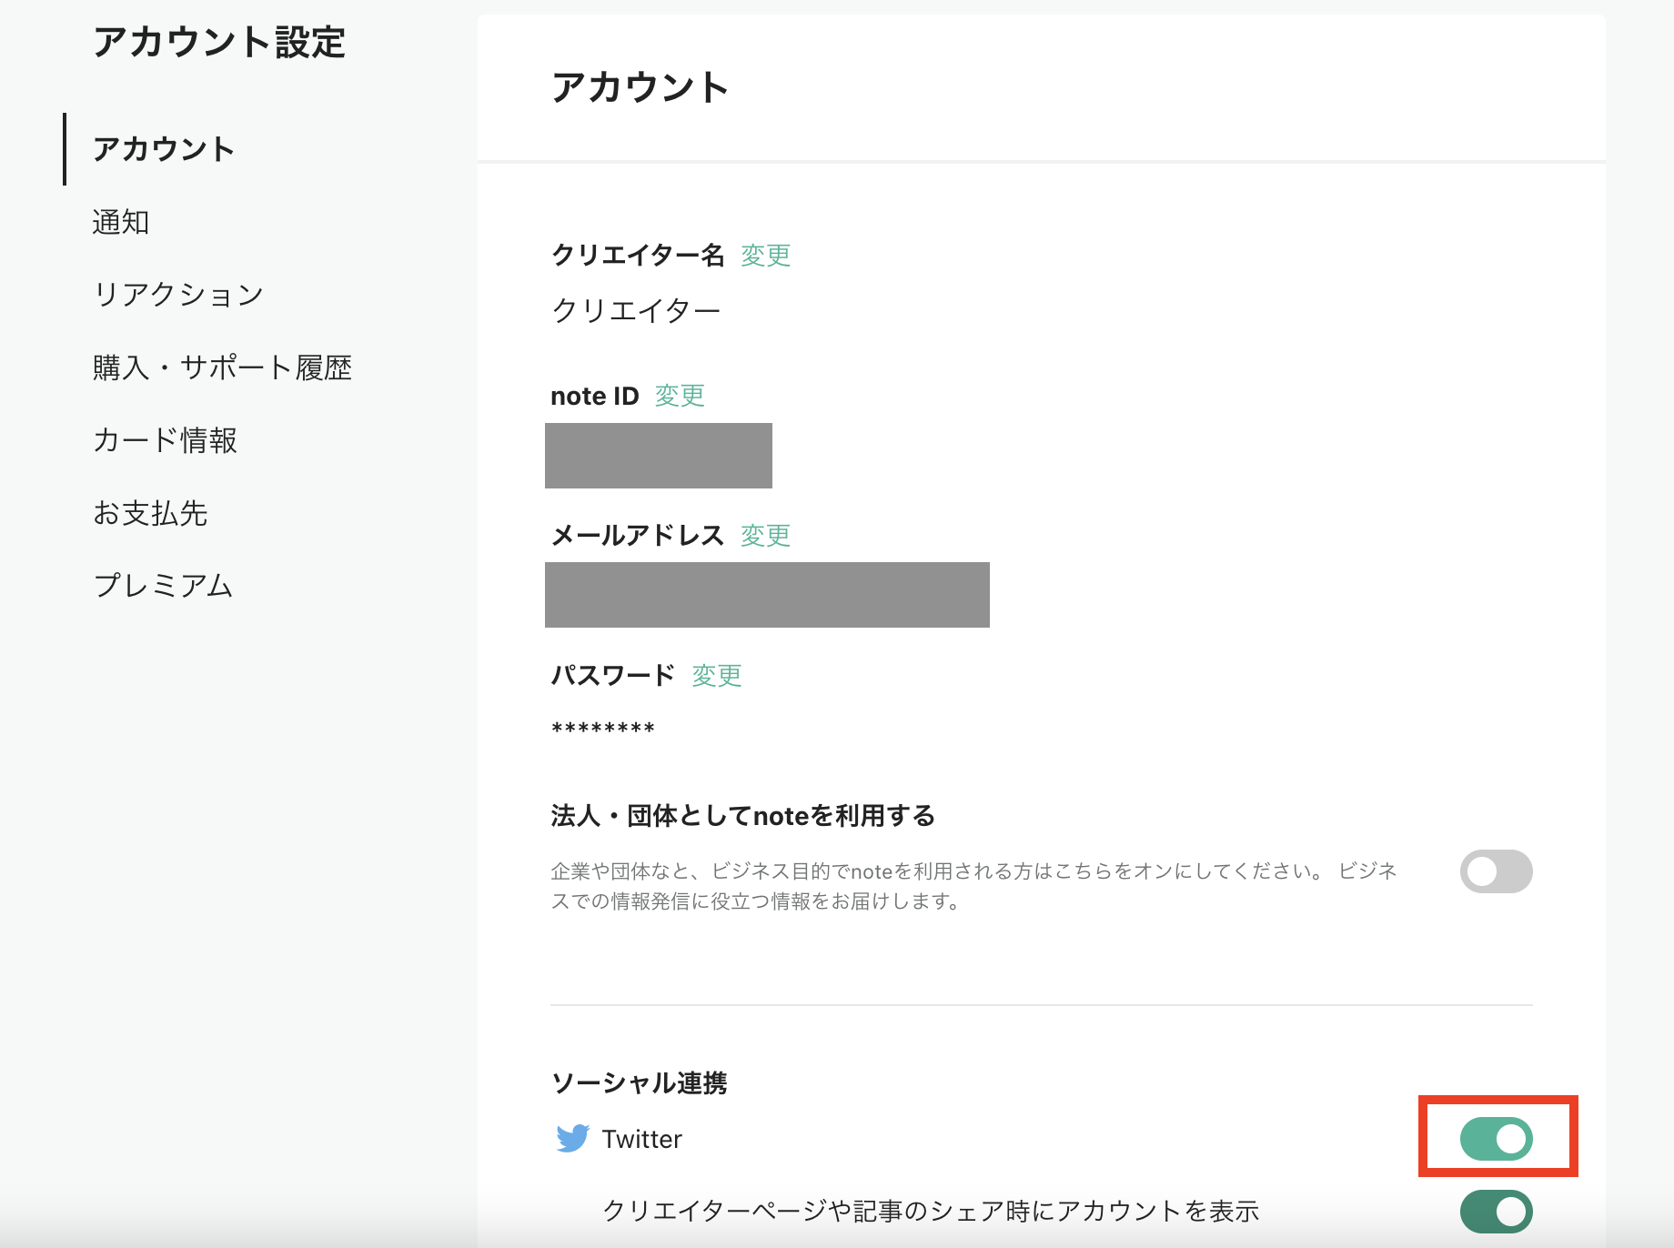Image resolution: width=1674 pixels, height=1248 pixels.
Task: Click the Twitter bird icon
Action: click(x=572, y=1138)
